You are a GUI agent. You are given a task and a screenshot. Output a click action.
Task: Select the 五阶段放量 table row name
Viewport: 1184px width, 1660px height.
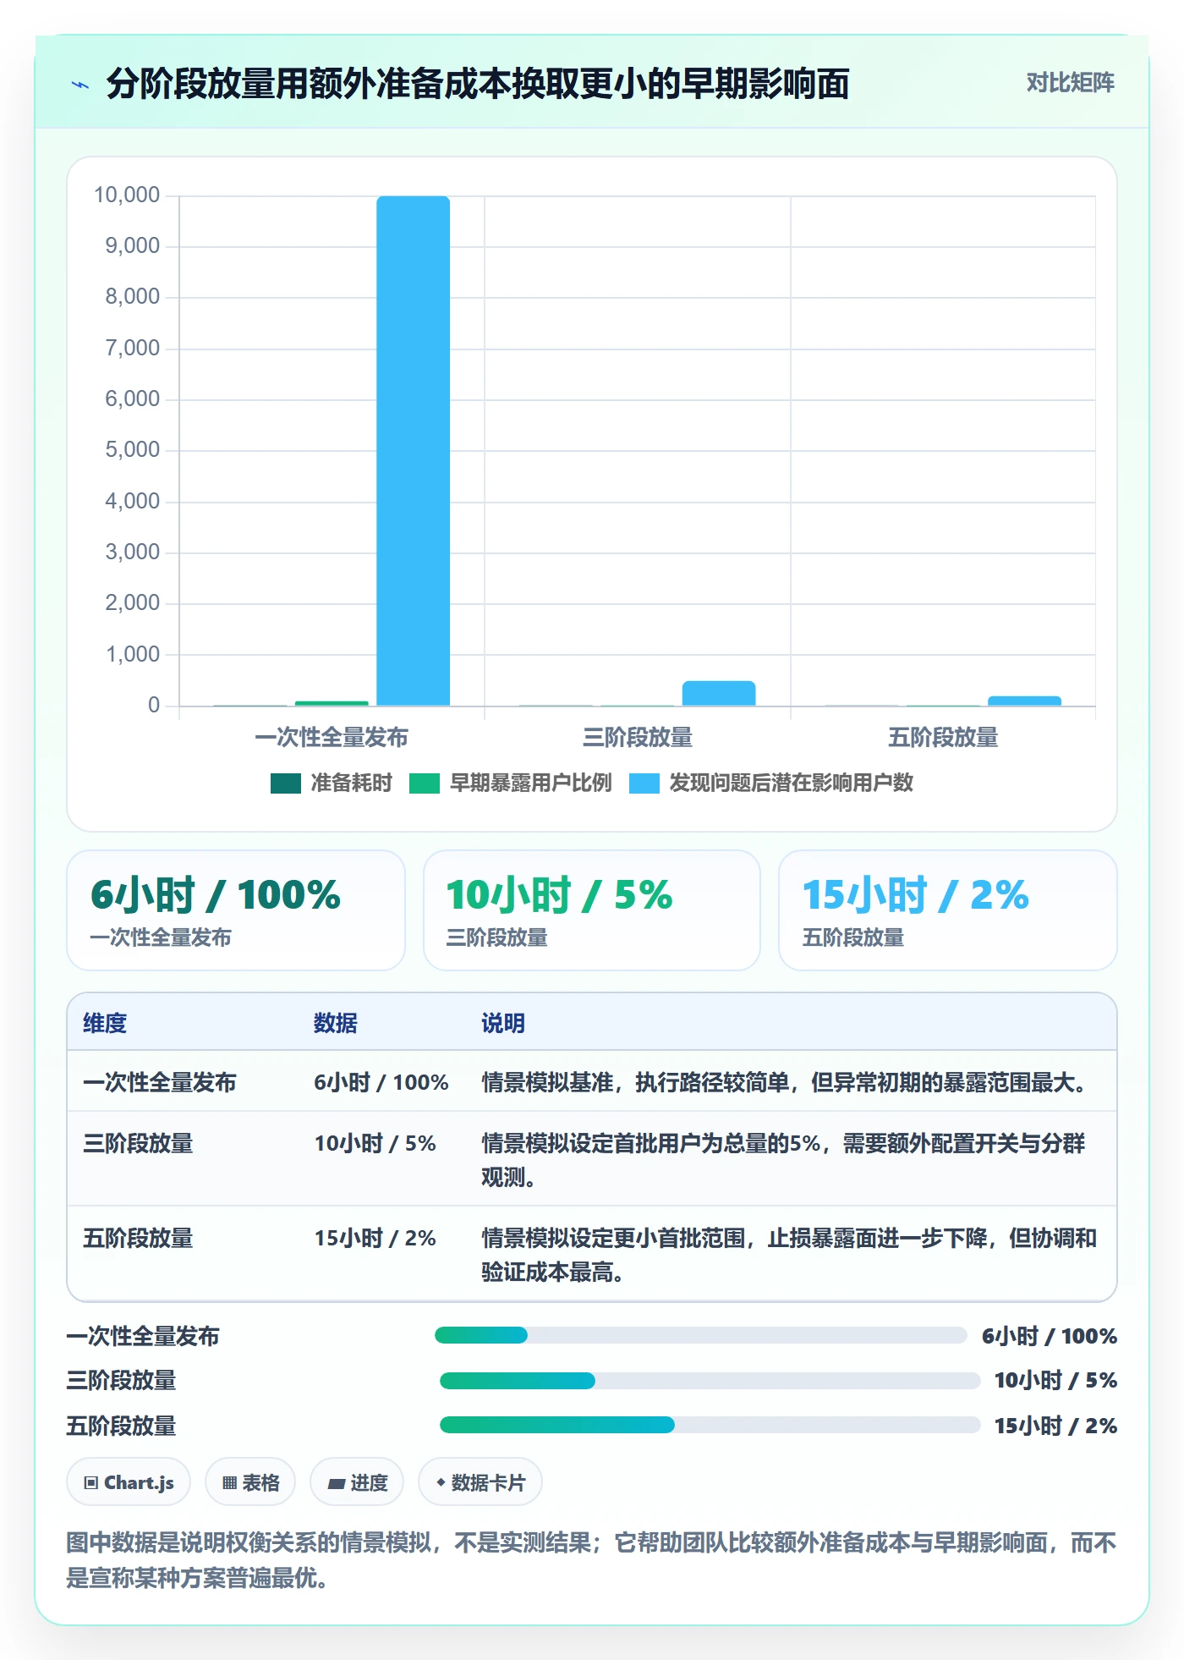[x=138, y=1238]
